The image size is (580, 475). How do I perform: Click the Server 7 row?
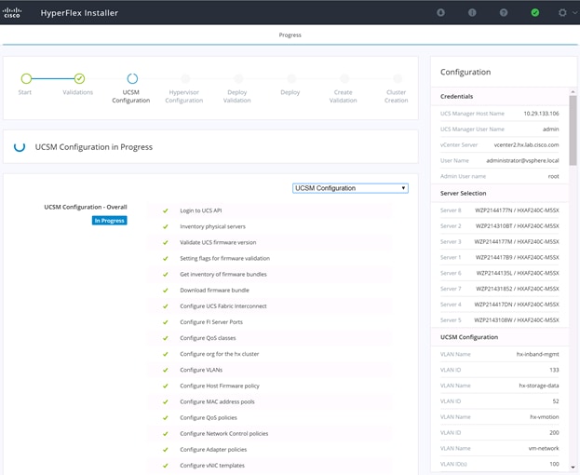click(499, 289)
